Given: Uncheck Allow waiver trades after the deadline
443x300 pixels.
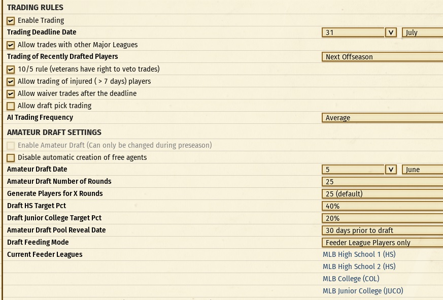Looking at the screenshot, I should [11, 94].
